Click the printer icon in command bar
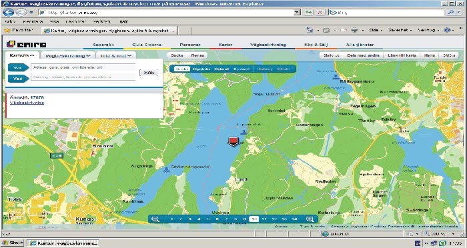The image size is (467, 248). [x=354, y=30]
